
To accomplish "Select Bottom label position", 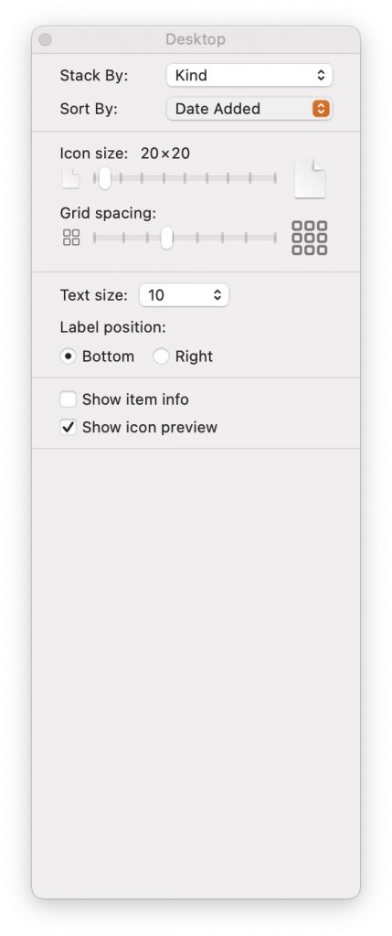I will click(x=68, y=356).
